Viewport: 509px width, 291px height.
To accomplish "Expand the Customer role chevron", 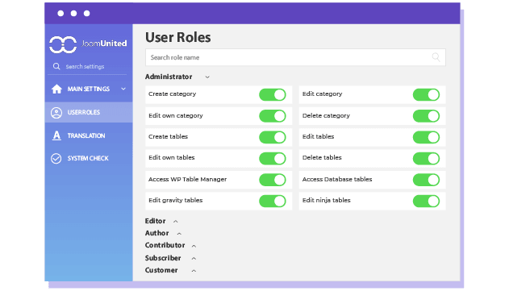I will pyautogui.click(x=194, y=271).
